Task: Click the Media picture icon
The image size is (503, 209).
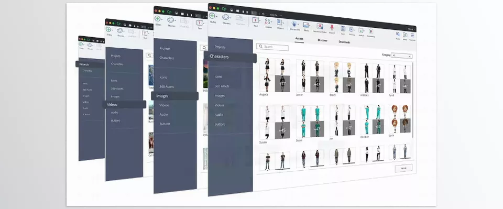Action: (x=306, y=25)
